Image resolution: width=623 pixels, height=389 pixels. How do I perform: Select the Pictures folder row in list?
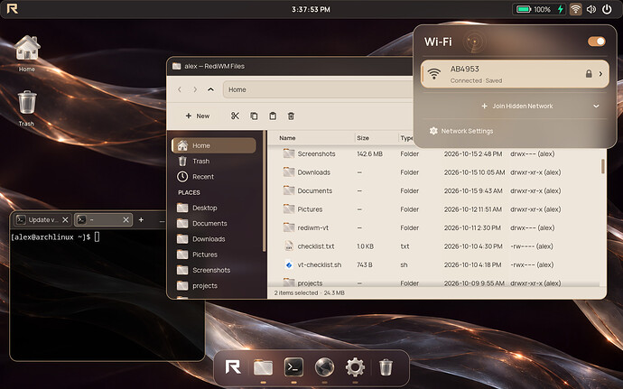click(x=435, y=209)
